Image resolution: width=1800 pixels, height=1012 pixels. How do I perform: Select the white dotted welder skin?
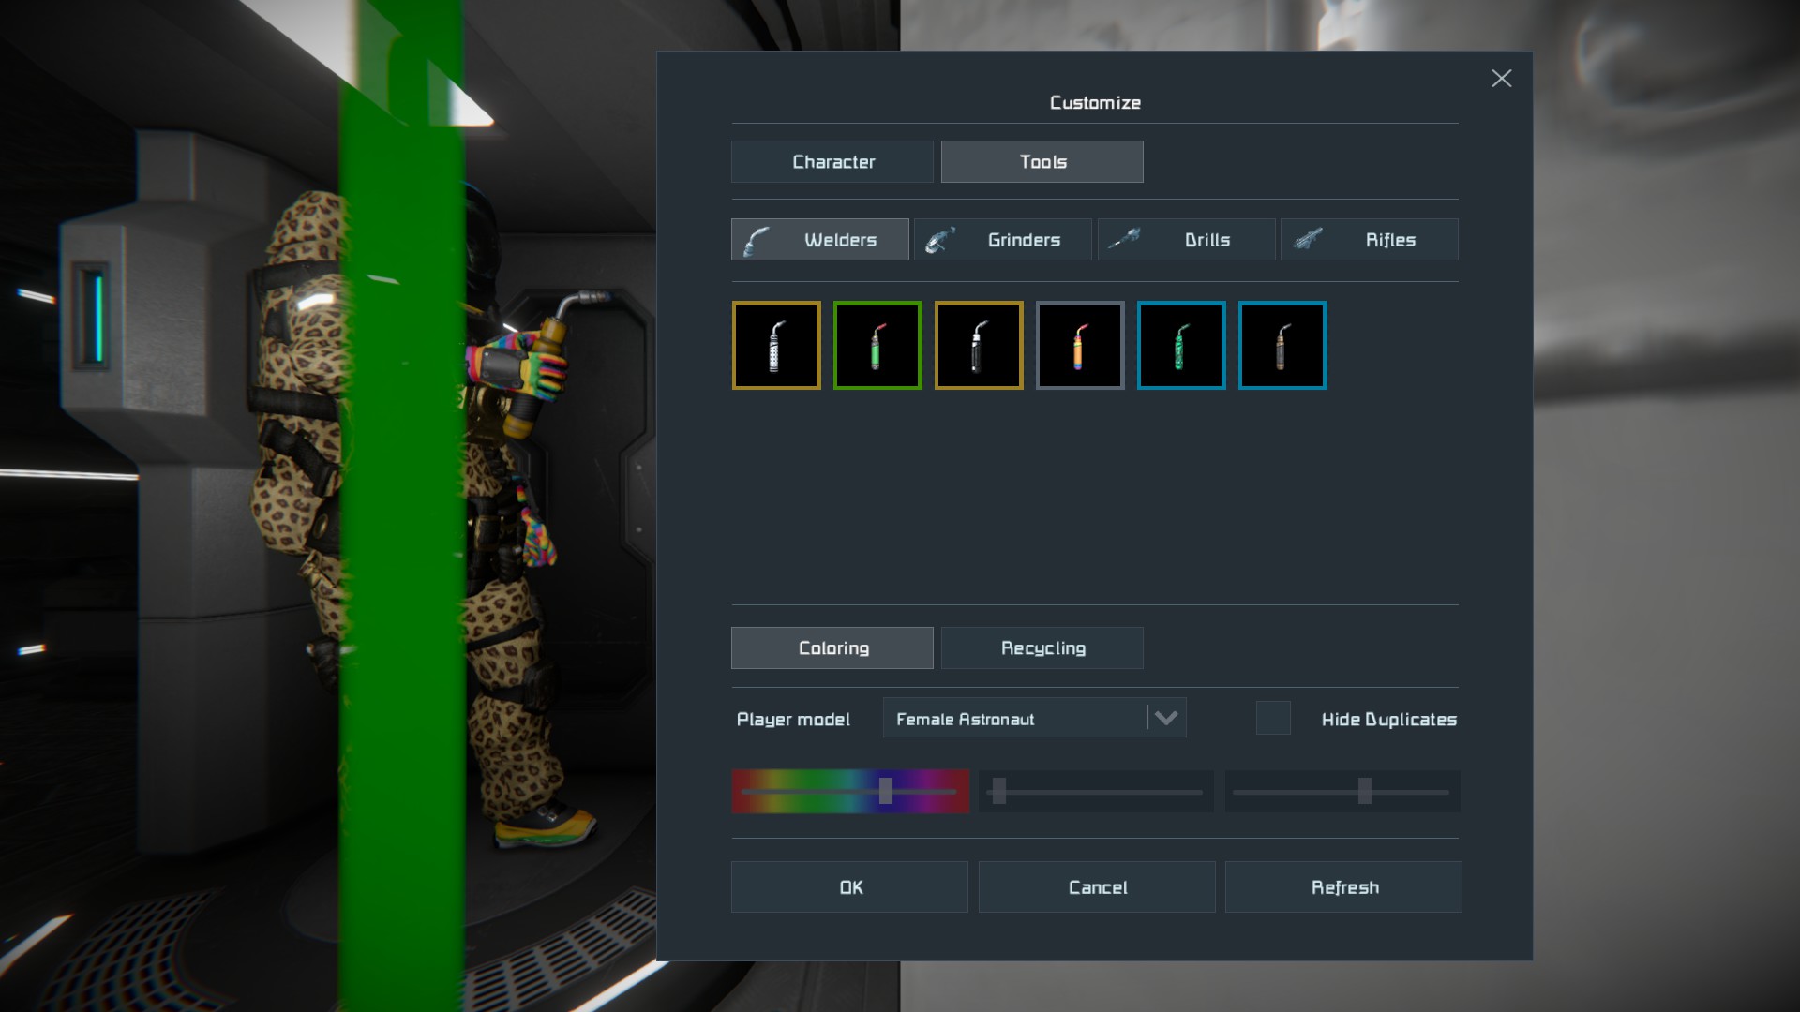(776, 345)
